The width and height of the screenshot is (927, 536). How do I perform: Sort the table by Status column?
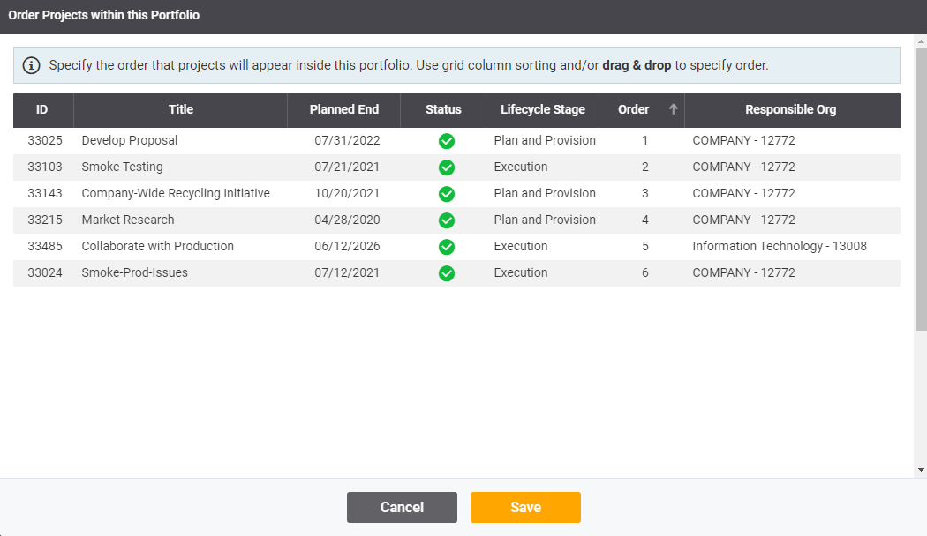(x=442, y=109)
